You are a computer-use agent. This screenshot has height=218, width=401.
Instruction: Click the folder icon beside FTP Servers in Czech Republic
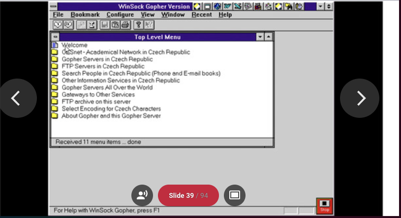click(x=55, y=66)
